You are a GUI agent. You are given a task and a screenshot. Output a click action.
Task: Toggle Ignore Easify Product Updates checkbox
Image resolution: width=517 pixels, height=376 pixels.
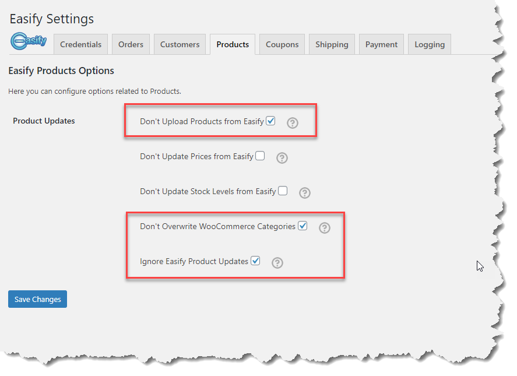(x=255, y=261)
